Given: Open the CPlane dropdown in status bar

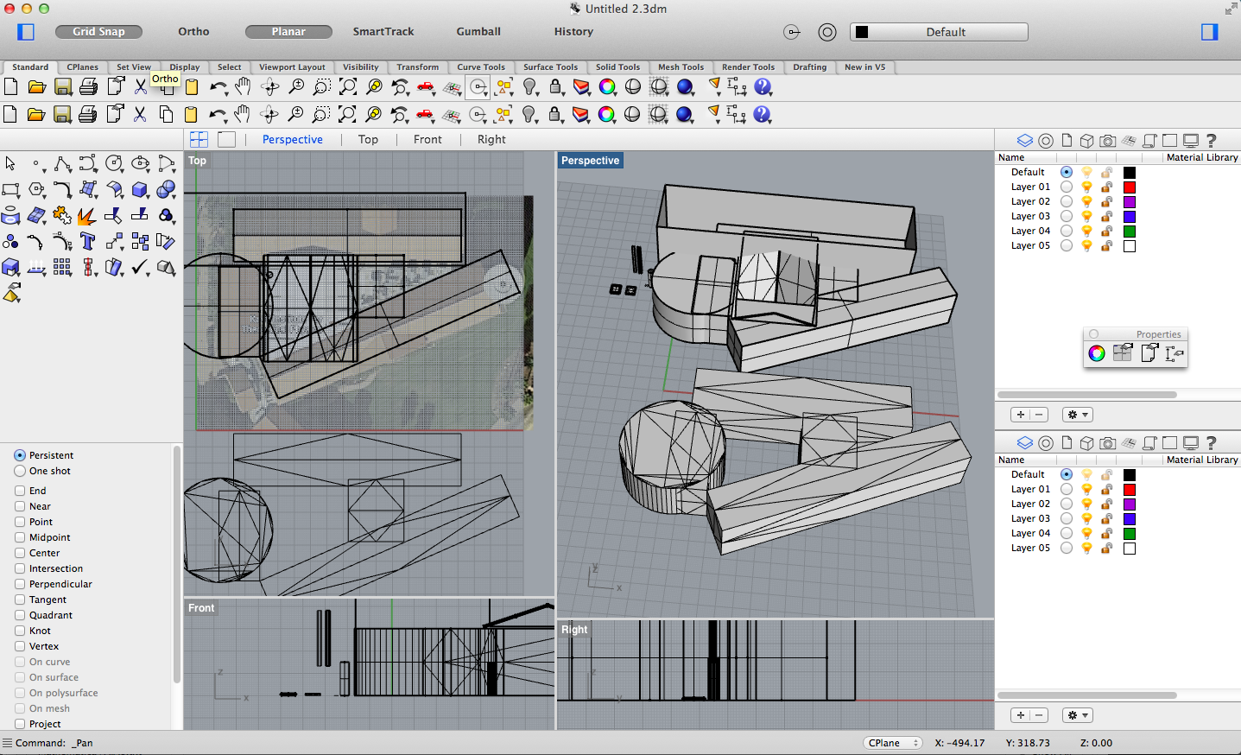Looking at the screenshot, I should pos(891,743).
